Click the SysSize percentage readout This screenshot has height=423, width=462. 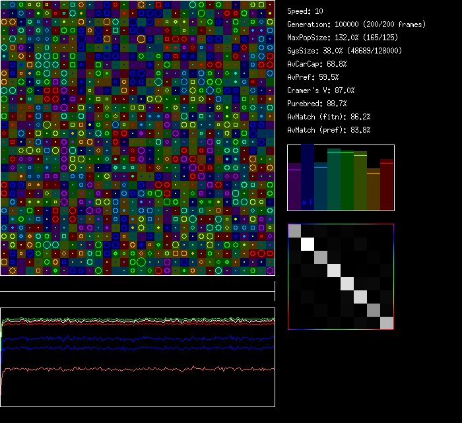point(345,51)
